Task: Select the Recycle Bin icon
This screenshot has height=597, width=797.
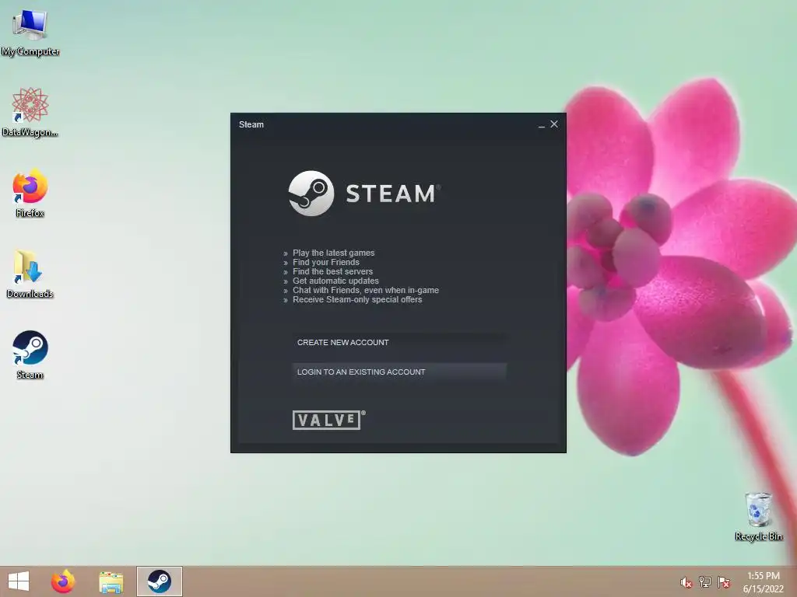Action: 758,516
